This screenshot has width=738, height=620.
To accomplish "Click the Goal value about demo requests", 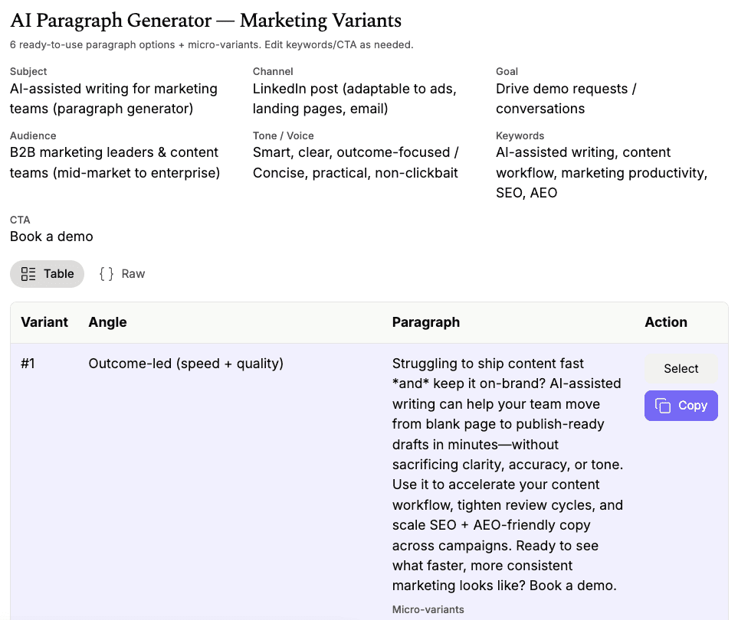I will [566, 99].
